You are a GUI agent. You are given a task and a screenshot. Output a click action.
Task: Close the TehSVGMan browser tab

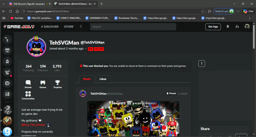[x=95, y=4]
